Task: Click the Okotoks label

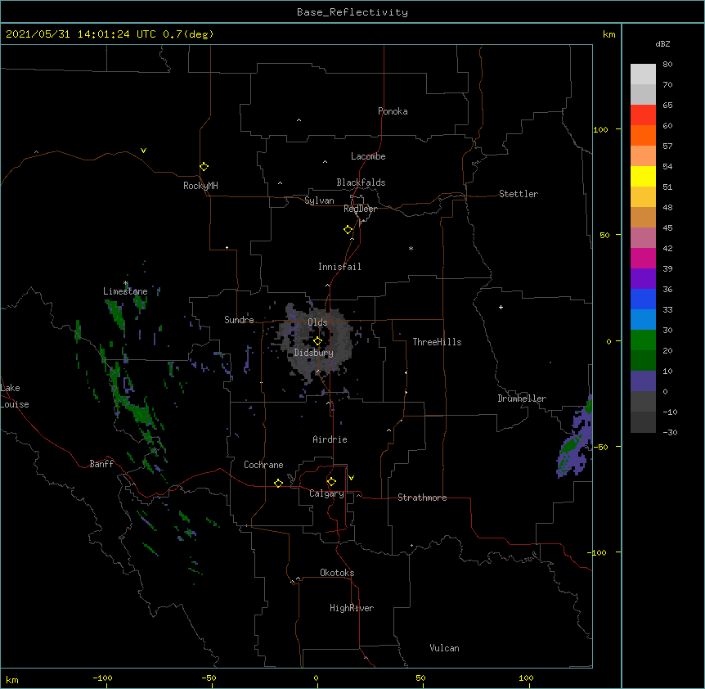Action: coord(337,573)
